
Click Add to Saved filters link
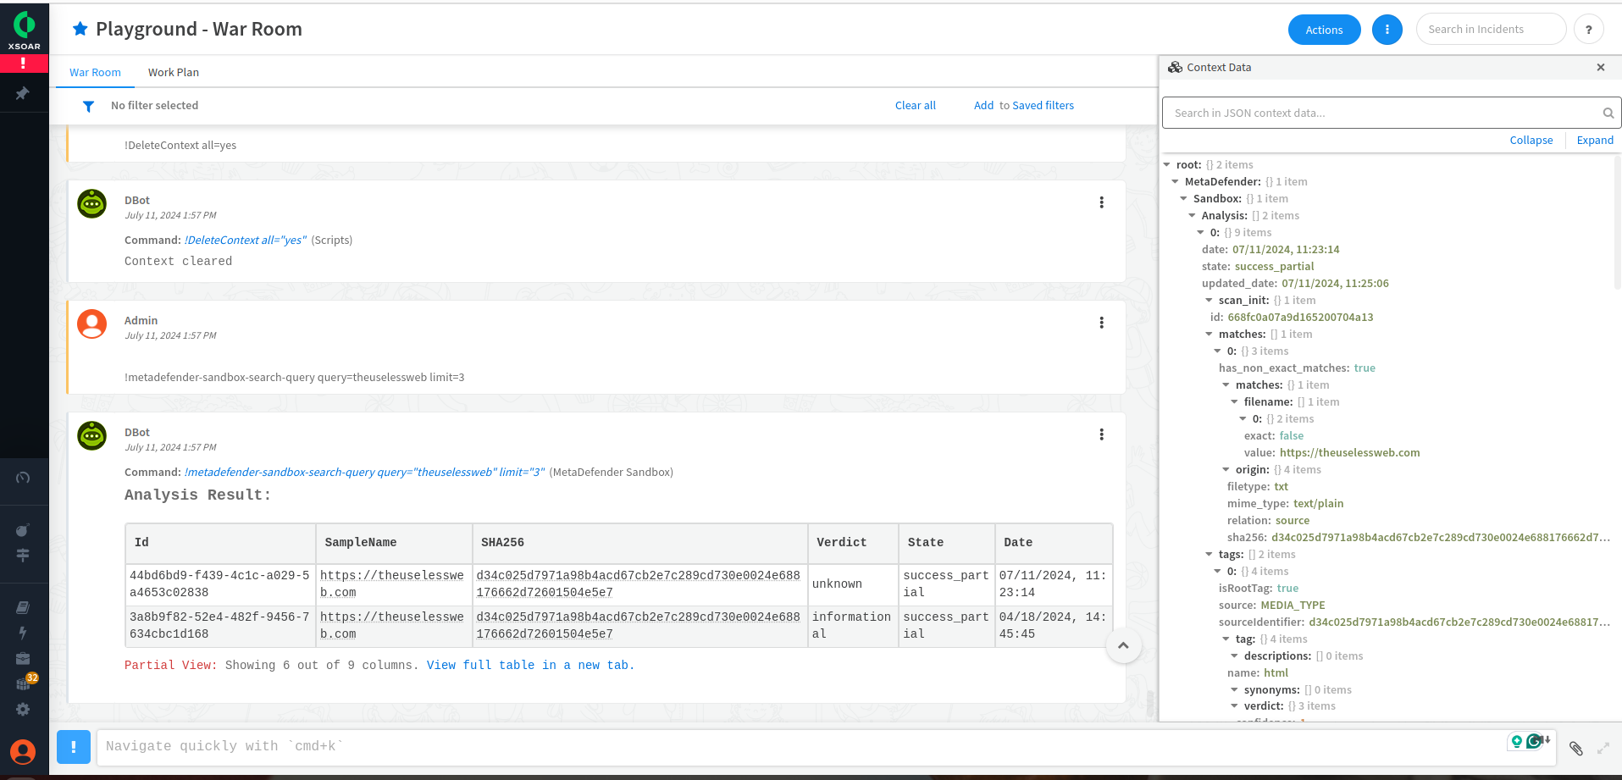tap(1023, 106)
